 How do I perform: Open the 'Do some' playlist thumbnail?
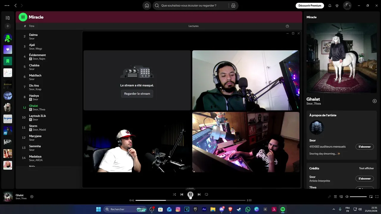[8, 119]
